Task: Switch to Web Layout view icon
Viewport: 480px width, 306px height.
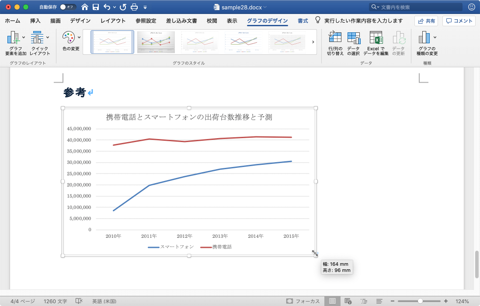Action: (348, 301)
